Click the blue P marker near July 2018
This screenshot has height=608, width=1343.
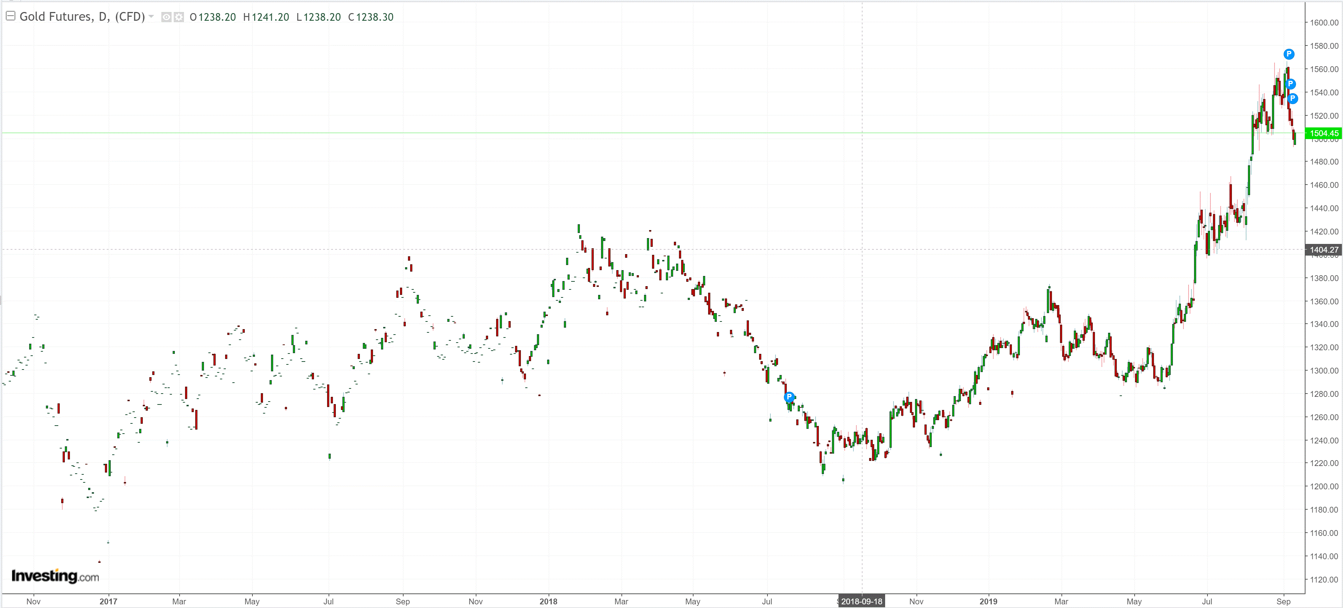pos(789,398)
